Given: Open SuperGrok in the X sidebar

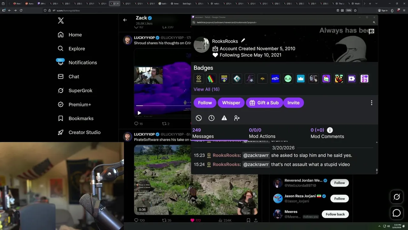Looking at the screenshot, I should (x=75, y=90).
